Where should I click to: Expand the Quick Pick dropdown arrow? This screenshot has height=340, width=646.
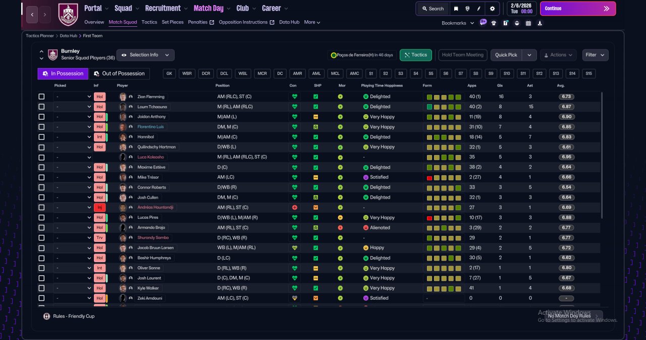pyautogui.click(x=529, y=55)
